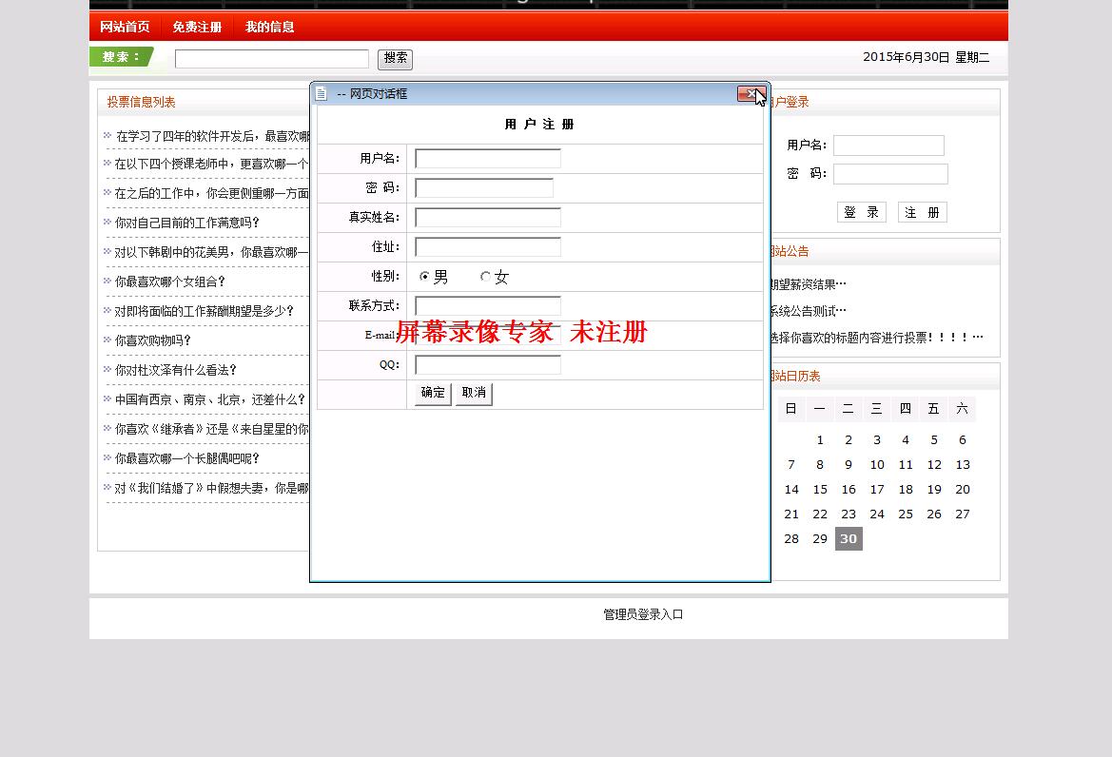Viewport: 1112px width, 757px height.
Task: Focus the 用户名 field in registration form
Action: click(x=488, y=158)
